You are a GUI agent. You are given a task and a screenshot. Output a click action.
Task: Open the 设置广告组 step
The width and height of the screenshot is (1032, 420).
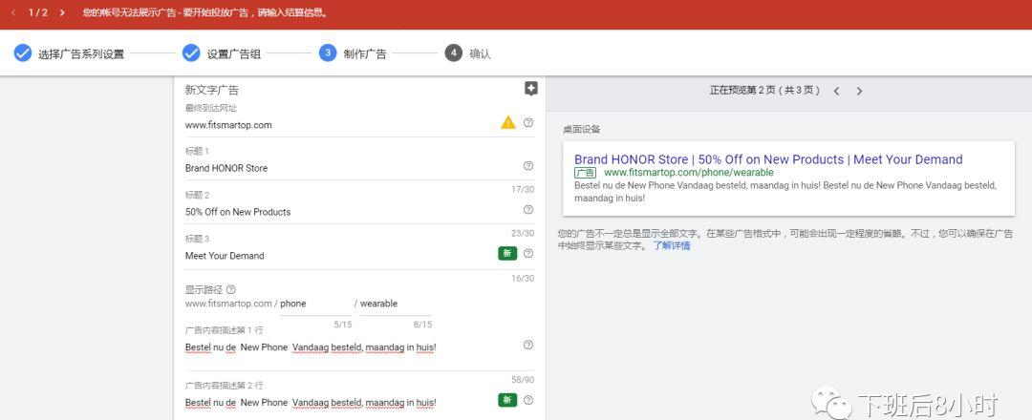[222, 53]
